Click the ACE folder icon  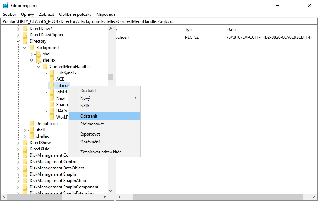tap(52, 79)
